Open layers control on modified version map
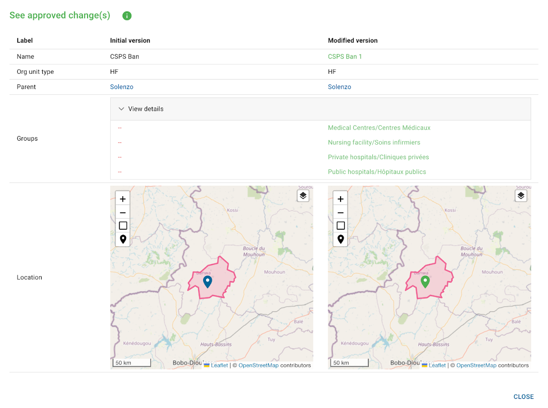 click(521, 195)
